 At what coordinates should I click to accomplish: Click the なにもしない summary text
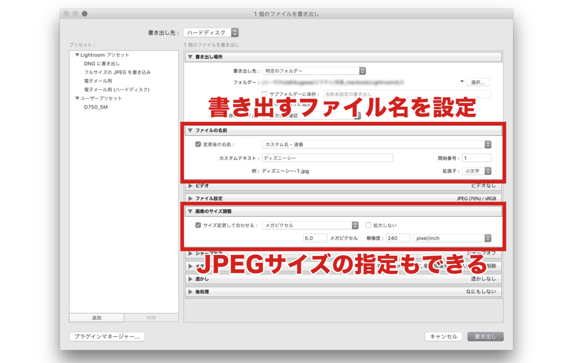[x=481, y=292]
